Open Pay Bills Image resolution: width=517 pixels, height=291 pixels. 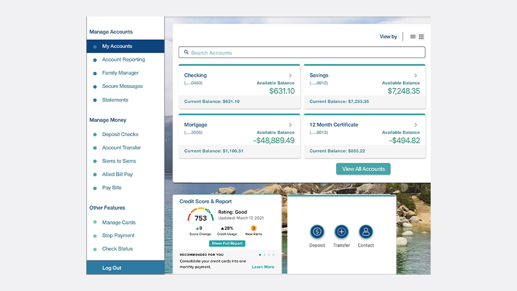click(x=112, y=188)
